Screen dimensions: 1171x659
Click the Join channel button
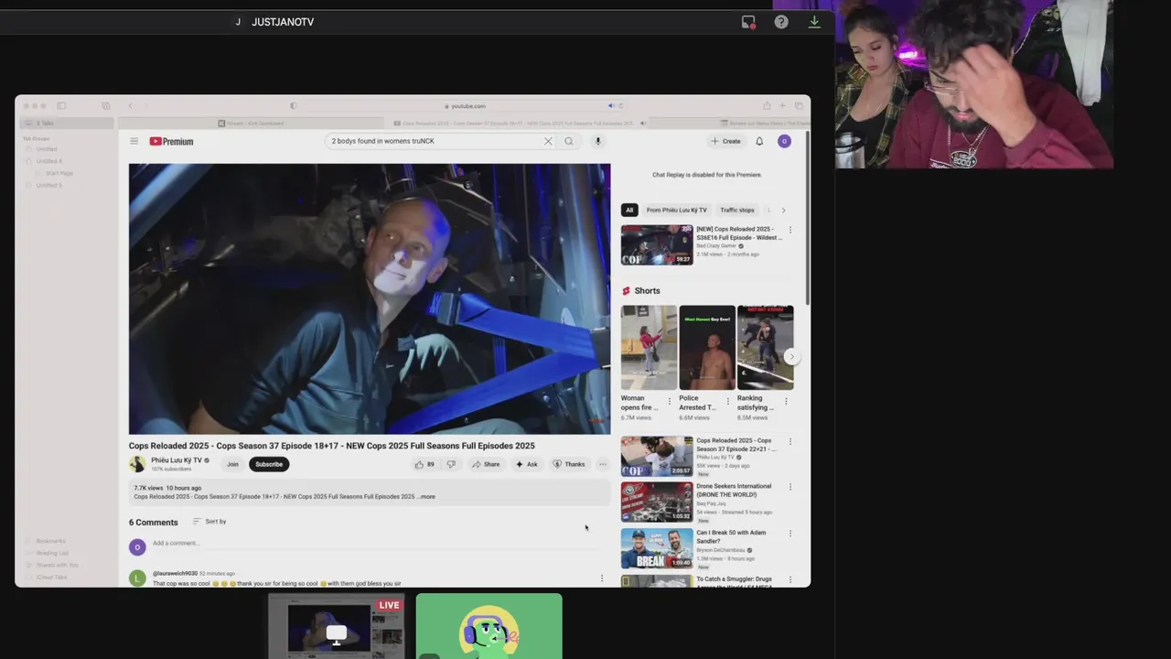pos(232,464)
